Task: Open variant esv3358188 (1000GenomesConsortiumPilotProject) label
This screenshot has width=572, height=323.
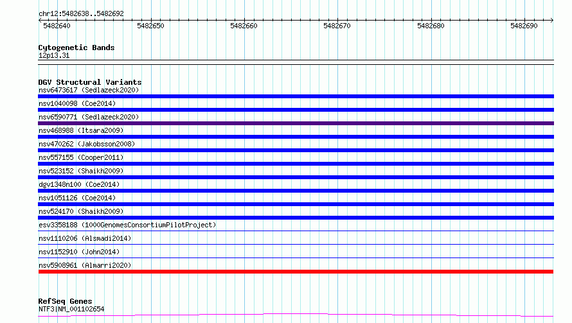Action: coord(127,225)
